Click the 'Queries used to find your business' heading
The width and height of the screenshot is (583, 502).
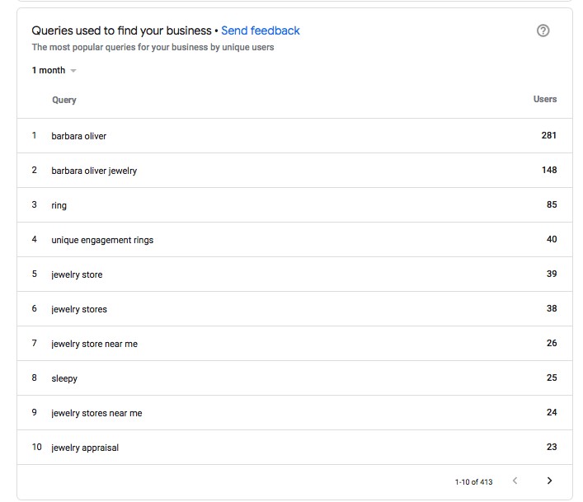point(121,30)
